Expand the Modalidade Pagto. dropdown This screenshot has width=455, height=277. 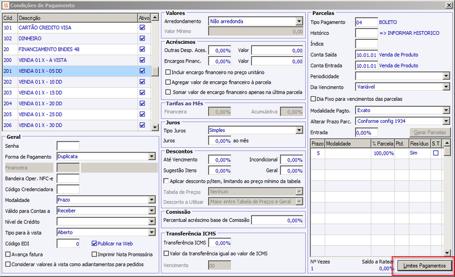446,110
